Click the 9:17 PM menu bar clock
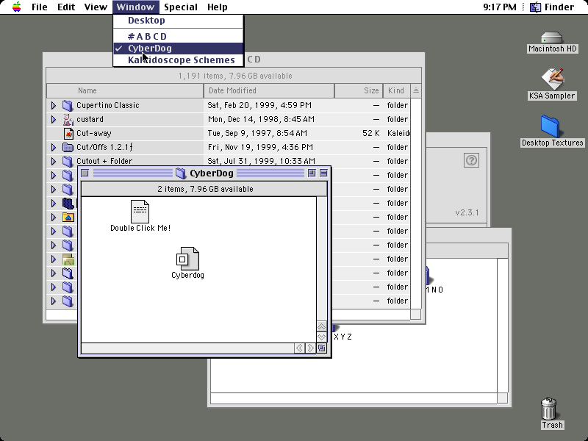This screenshot has height=441, width=588. pyautogui.click(x=500, y=7)
